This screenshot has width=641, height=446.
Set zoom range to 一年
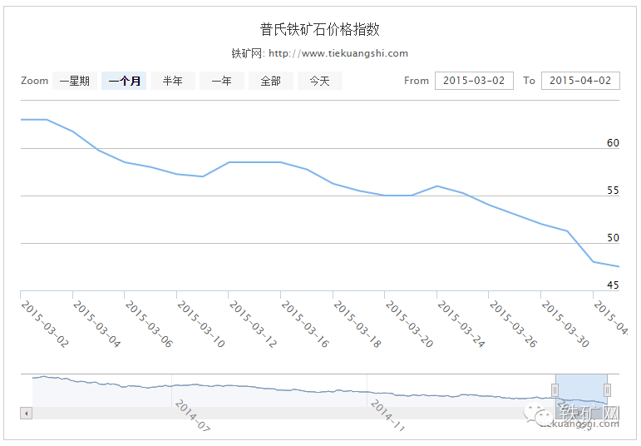(222, 81)
